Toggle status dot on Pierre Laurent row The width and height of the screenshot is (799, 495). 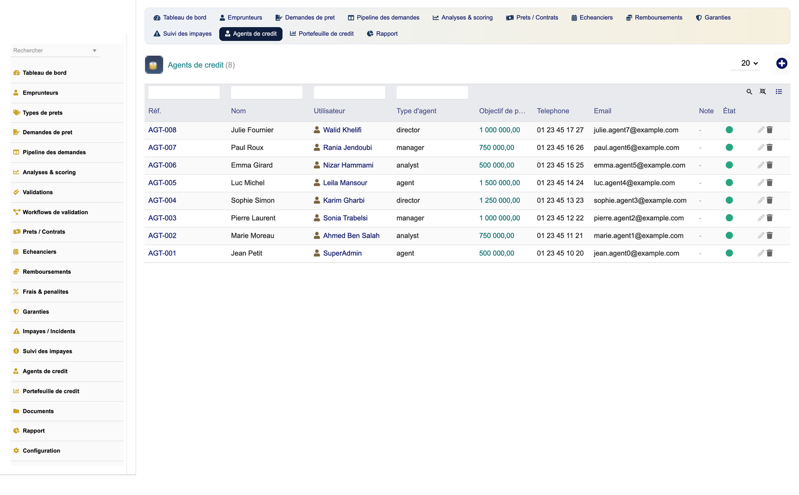(x=729, y=218)
